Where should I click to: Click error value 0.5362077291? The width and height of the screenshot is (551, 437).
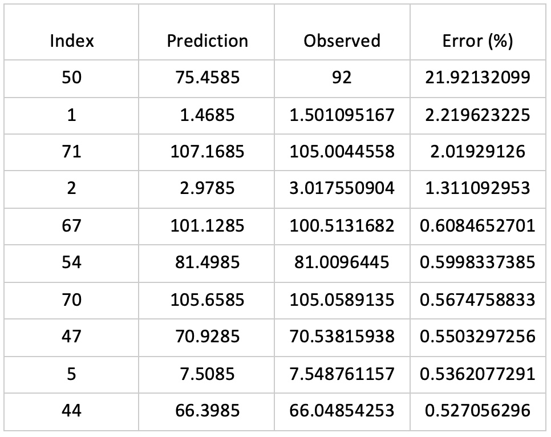click(x=477, y=373)
